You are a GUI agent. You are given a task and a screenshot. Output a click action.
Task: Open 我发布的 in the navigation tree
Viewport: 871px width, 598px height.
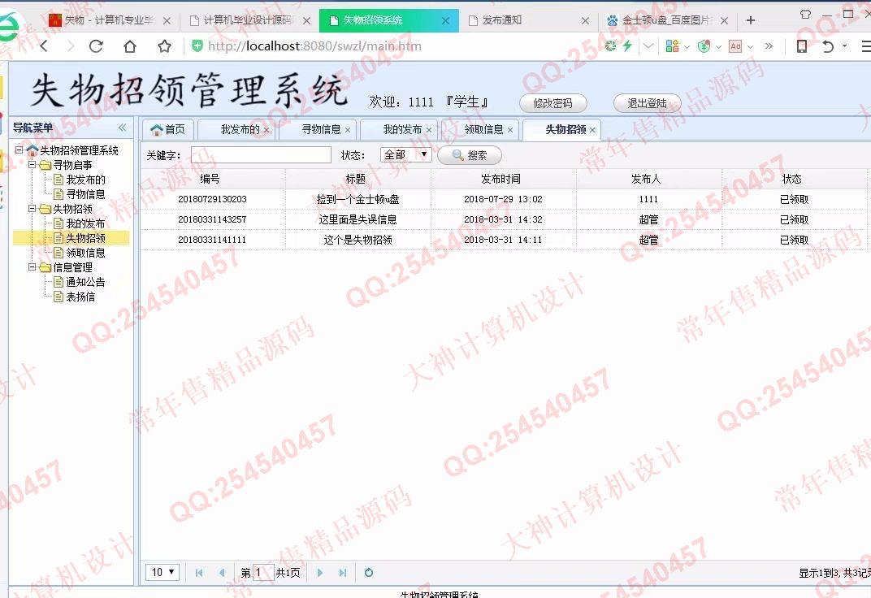pos(85,180)
